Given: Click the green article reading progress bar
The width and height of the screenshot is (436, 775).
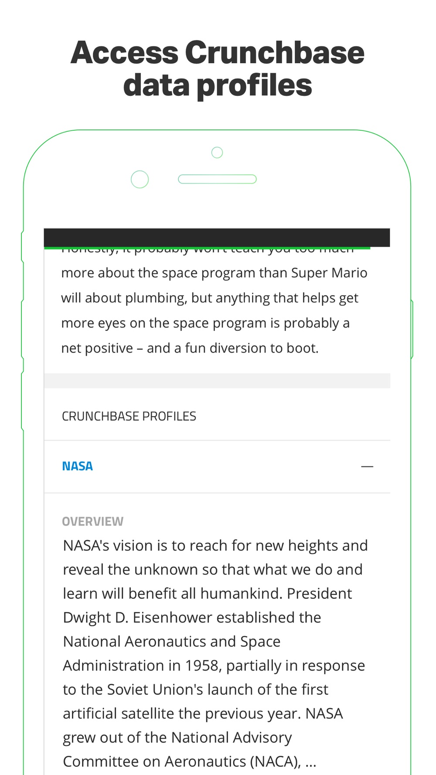Looking at the screenshot, I should pyautogui.click(x=207, y=248).
